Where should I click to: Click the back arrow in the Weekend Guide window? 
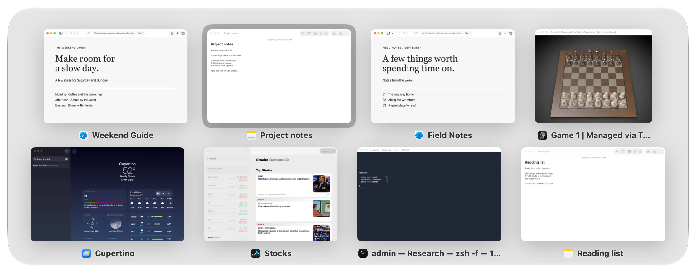point(72,33)
